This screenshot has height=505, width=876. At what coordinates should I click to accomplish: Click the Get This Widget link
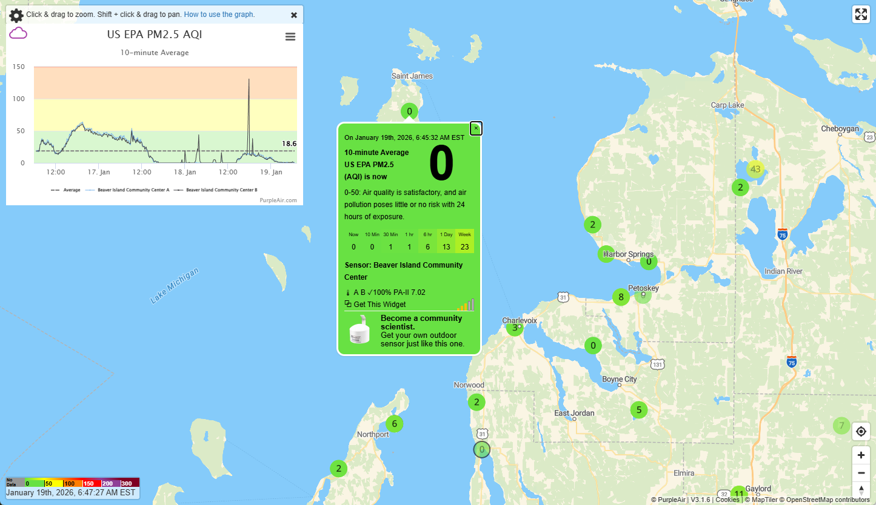click(x=379, y=305)
